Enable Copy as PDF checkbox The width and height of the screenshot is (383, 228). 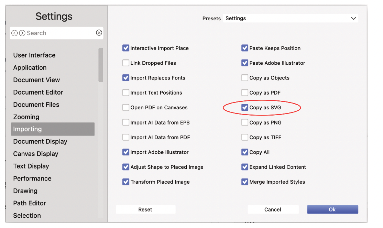[x=245, y=93]
